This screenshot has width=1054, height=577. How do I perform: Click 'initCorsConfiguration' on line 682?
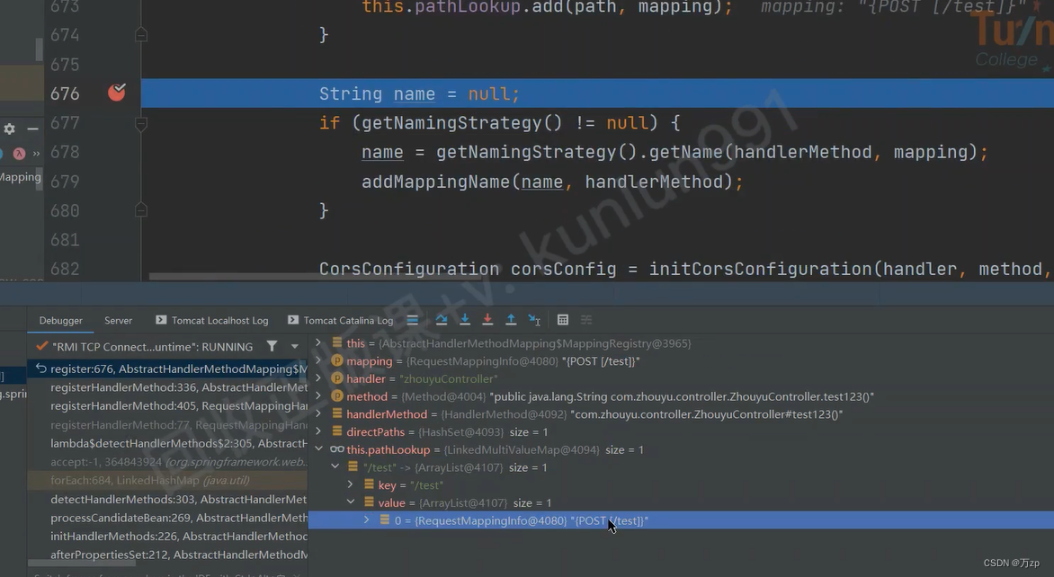(x=761, y=270)
